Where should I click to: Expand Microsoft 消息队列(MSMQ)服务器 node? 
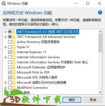pos(5,83)
